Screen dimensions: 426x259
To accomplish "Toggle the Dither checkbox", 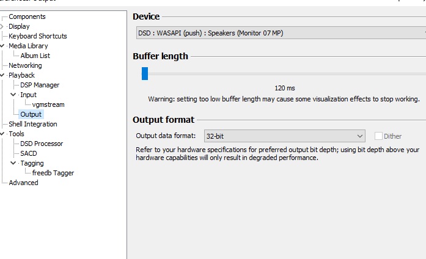I will (x=379, y=136).
